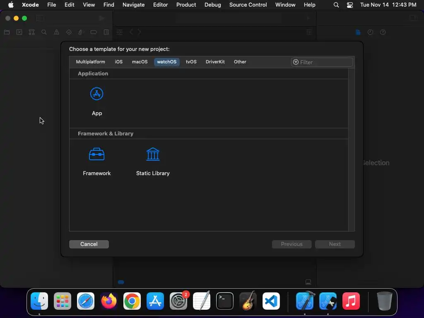Open the project navigator folder icon
The height and width of the screenshot is (318, 424).
pyautogui.click(x=7, y=32)
